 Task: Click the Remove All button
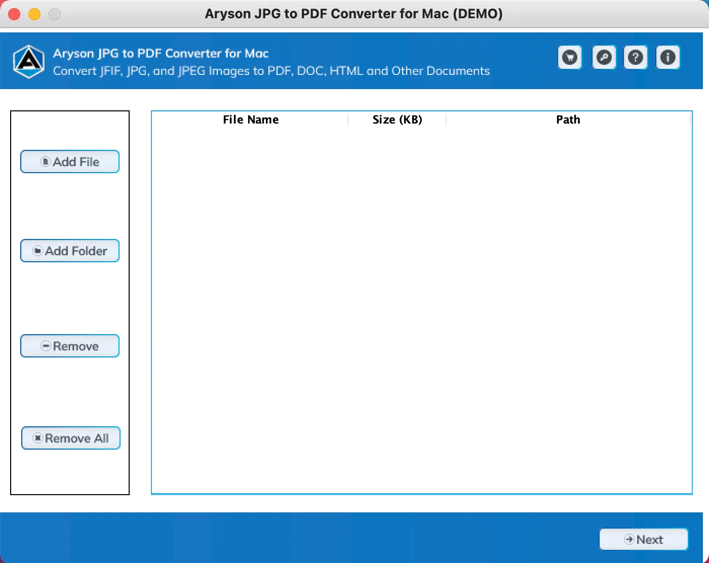[x=71, y=438]
